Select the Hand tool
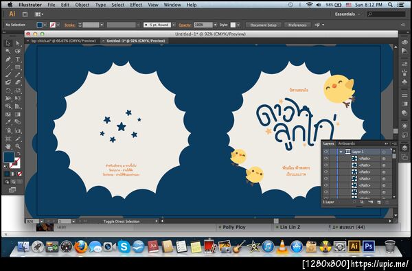The image size is (412, 271). click(x=8, y=146)
